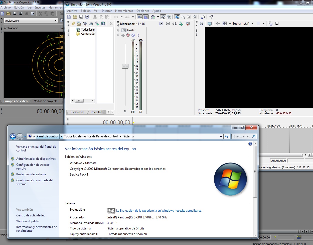Open the overlays grid dropdown arrow in preview
Image resolution: width=313 pixels, height=245 pixels.
(264, 24)
